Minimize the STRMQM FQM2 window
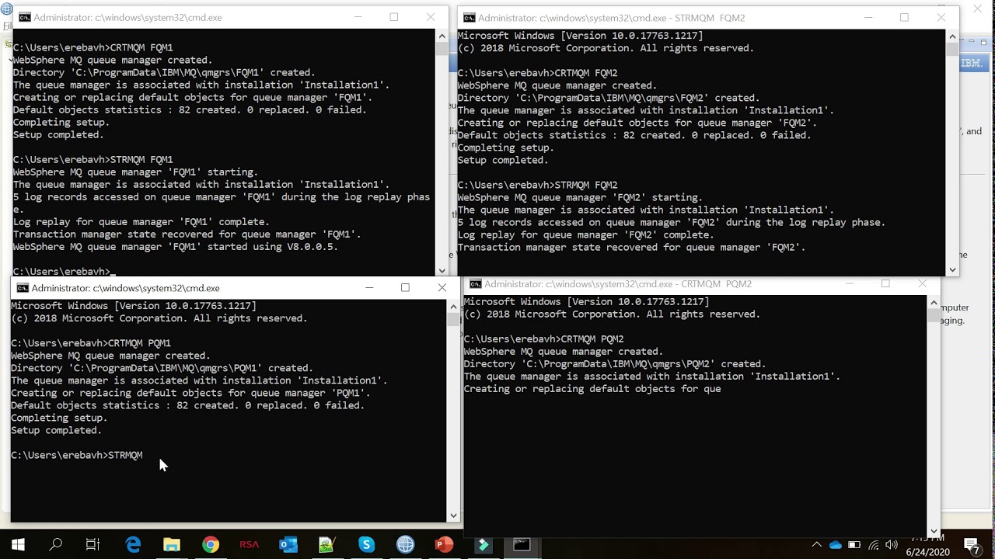The width and height of the screenshot is (995, 559). point(868,17)
